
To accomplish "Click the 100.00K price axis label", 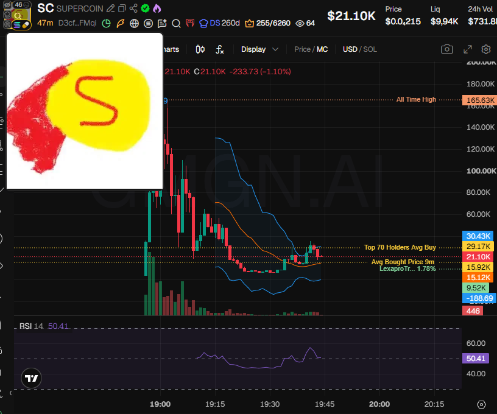I will (481, 171).
